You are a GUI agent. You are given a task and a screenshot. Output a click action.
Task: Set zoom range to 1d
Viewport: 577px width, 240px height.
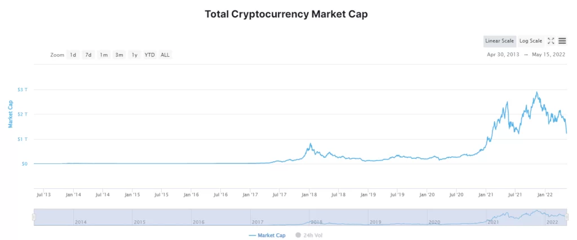point(73,55)
